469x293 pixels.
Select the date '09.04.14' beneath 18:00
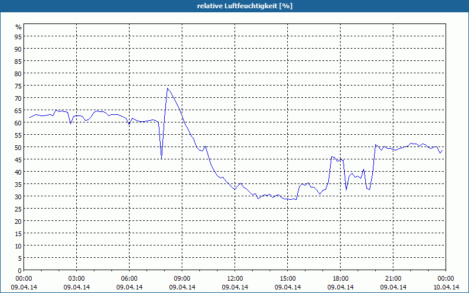pyautogui.click(x=341, y=287)
